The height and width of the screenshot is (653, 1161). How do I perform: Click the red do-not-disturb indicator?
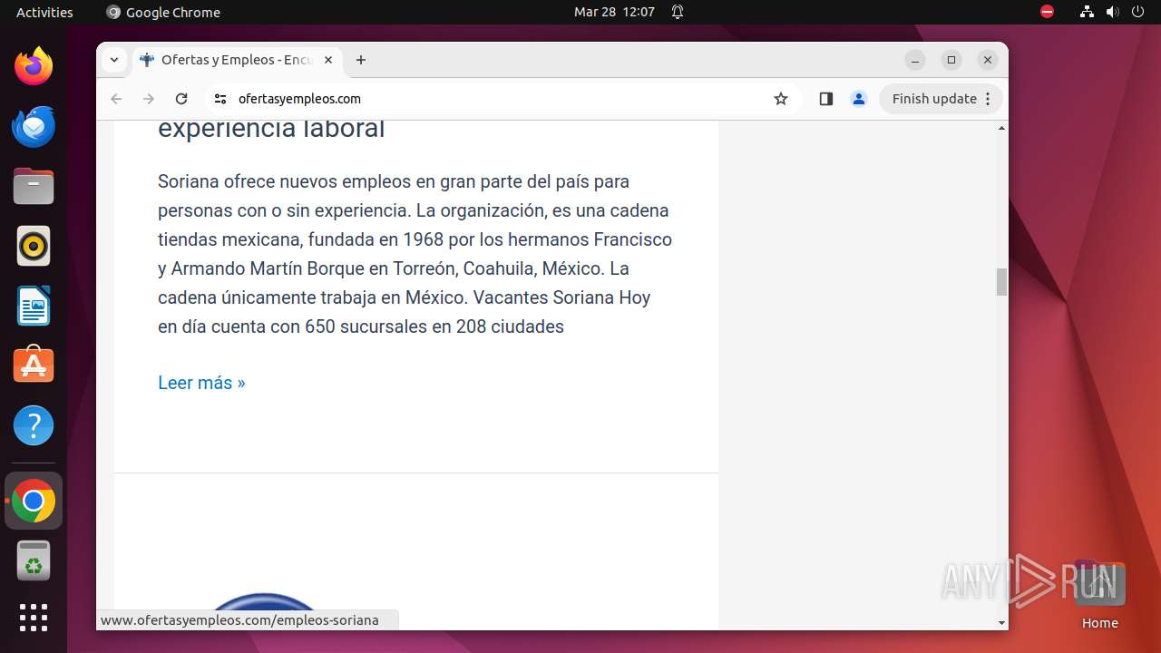(1047, 12)
